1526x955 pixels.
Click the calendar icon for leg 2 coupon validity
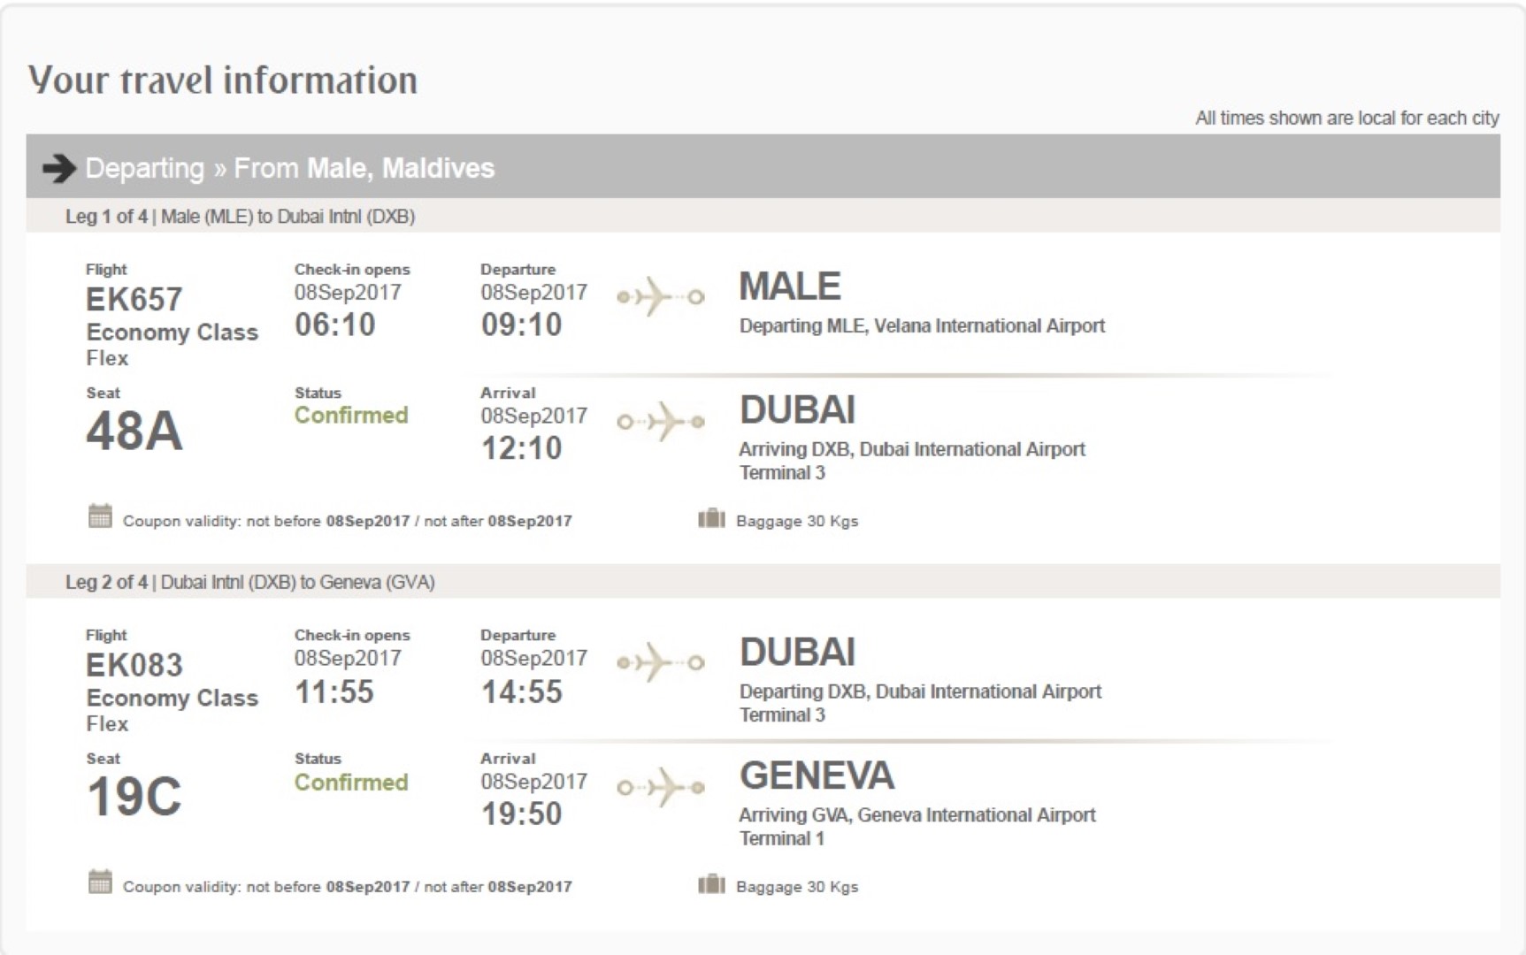pyautogui.click(x=100, y=882)
